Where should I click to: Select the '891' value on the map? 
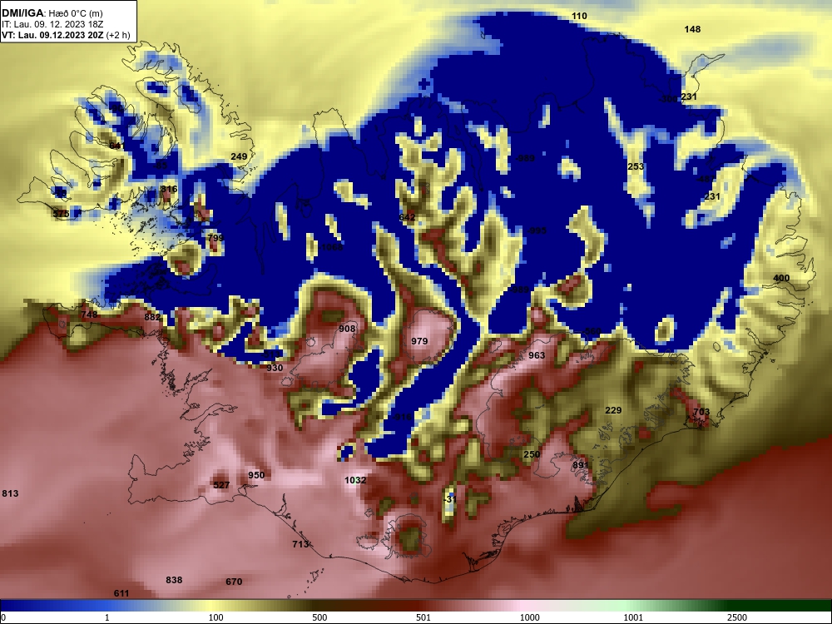coord(581,465)
